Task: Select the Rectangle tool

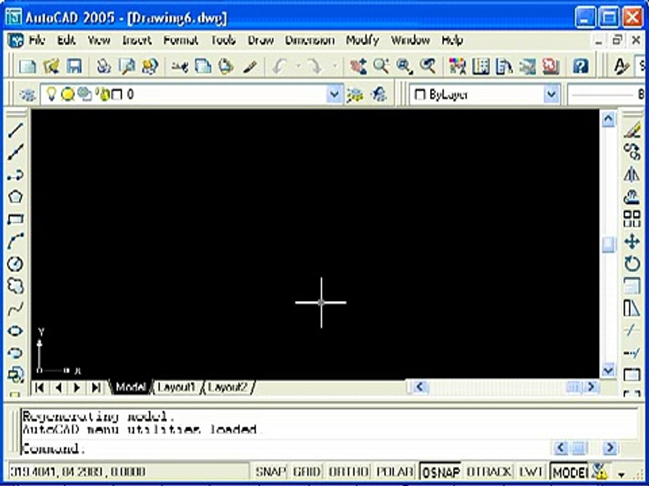Action: click(16, 219)
